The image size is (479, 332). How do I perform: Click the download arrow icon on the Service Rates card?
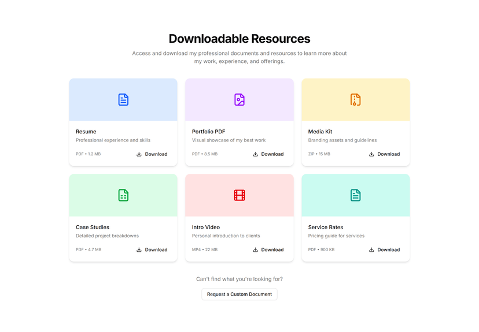pos(371,249)
